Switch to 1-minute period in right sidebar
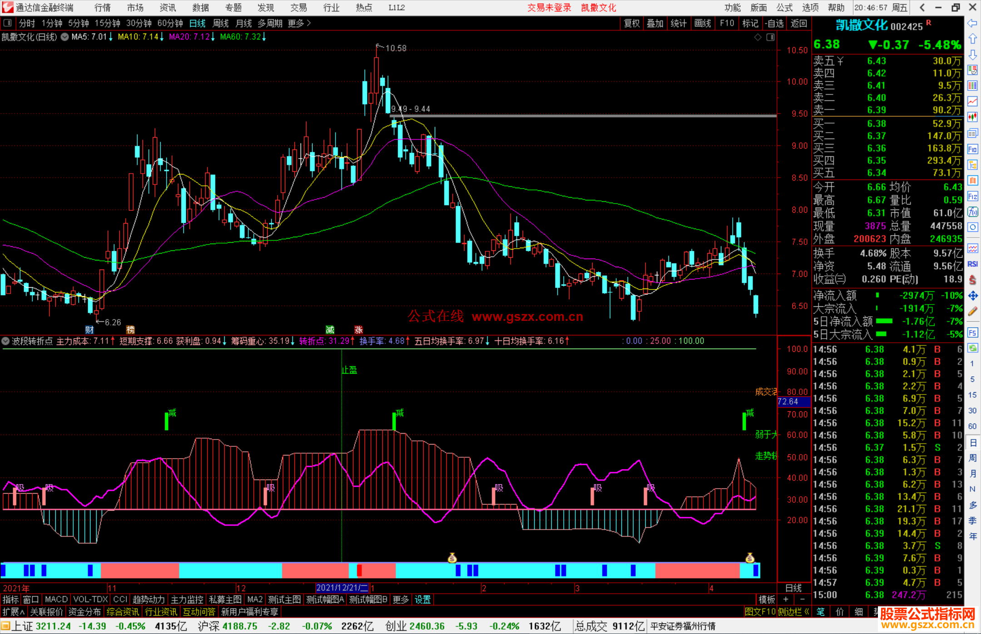 (x=972, y=364)
